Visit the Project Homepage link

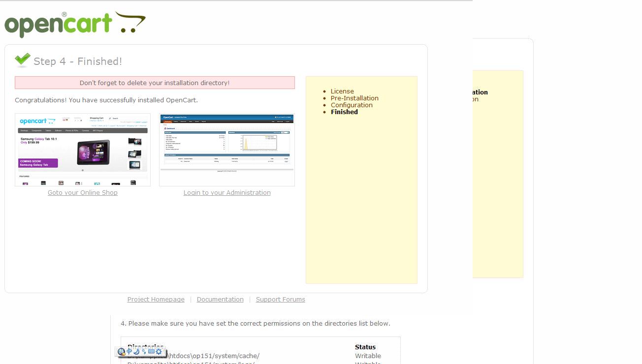click(x=156, y=299)
